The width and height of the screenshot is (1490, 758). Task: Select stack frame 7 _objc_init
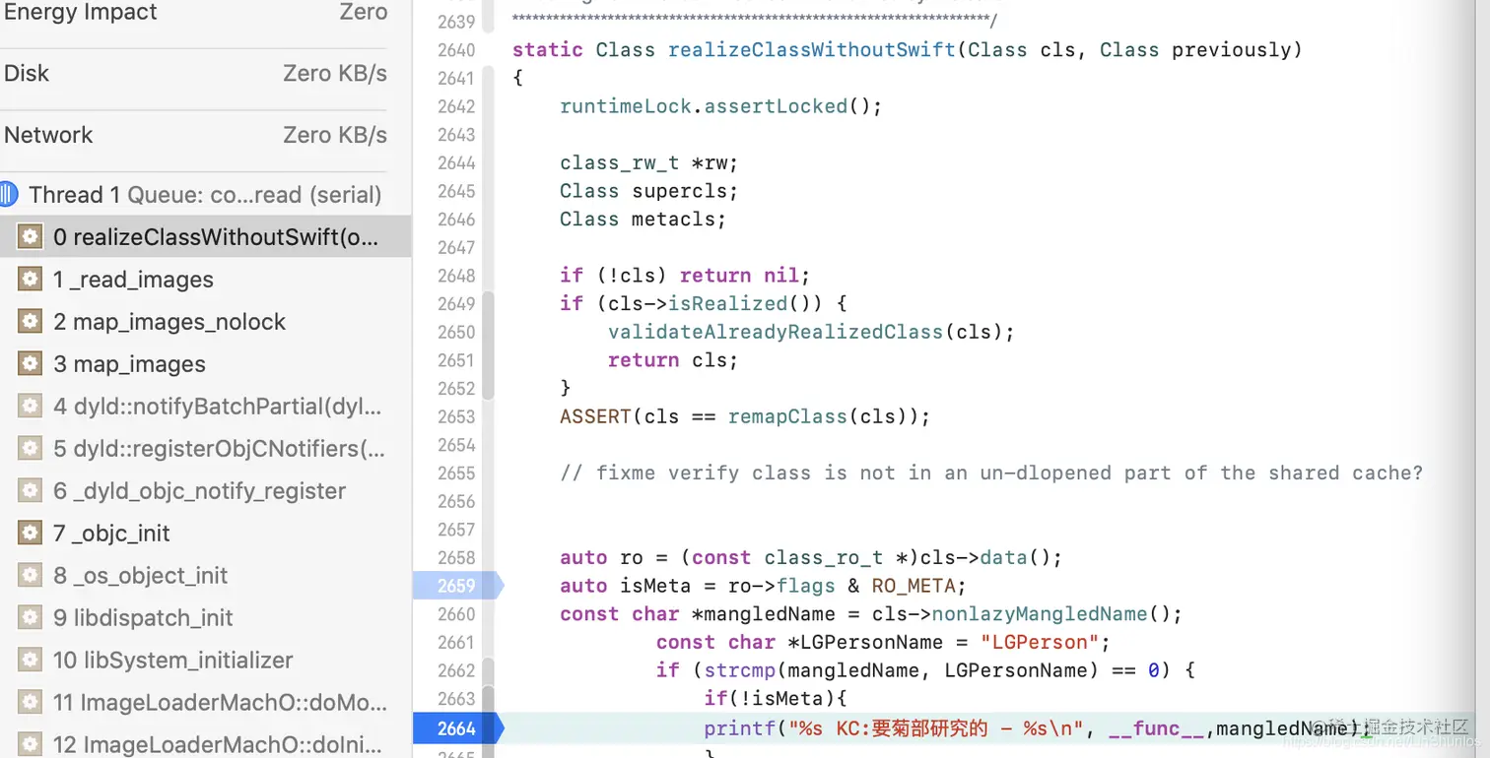pos(205,534)
